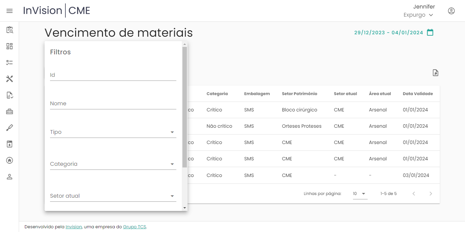Open the hamburger navigation menu
The height and width of the screenshot is (232, 465).
click(10, 11)
